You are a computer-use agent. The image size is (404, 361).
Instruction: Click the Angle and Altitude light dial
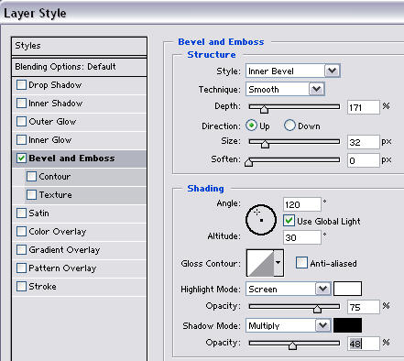pyautogui.click(x=261, y=220)
